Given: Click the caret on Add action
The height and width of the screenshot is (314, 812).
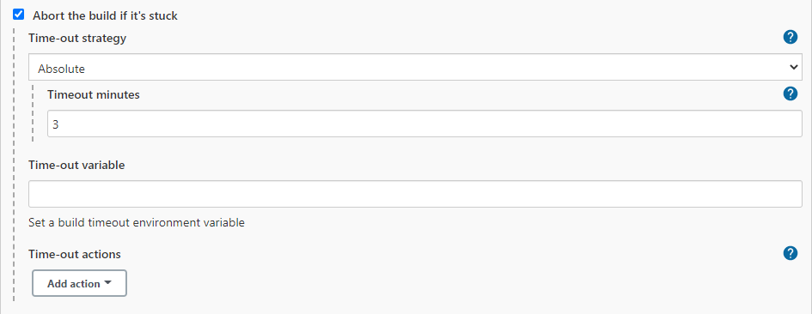Looking at the screenshot, I should (107, 283).
